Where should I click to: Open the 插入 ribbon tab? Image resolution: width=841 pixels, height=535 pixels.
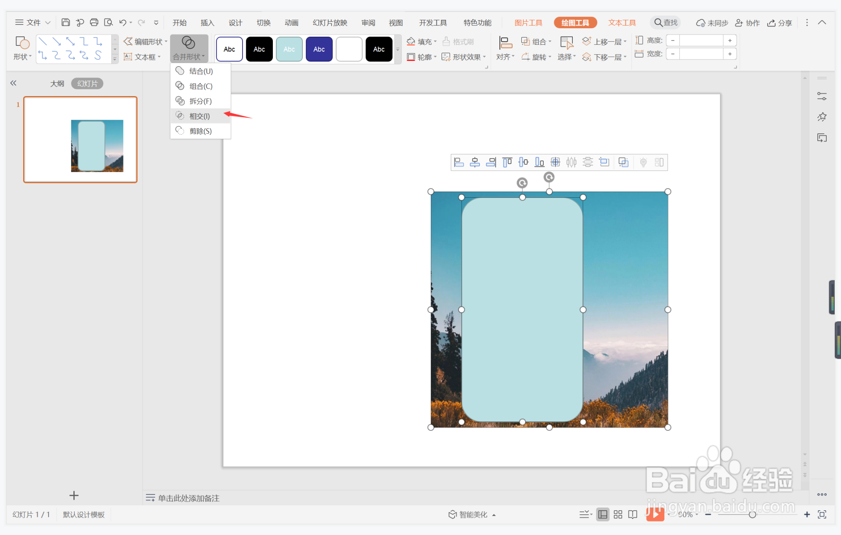pyautogui.click(x=208, y=22)
